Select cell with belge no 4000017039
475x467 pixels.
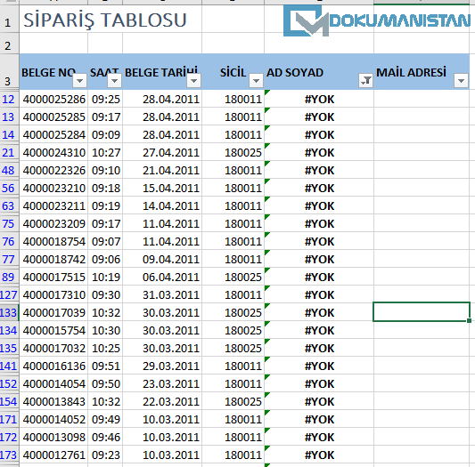(54, 312)
